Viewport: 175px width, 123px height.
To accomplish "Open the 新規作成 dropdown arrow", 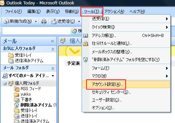I will (x=36, y=21).
